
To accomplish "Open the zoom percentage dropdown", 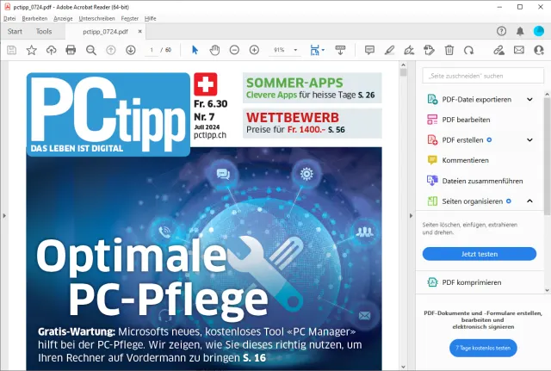I will (295, 50).
